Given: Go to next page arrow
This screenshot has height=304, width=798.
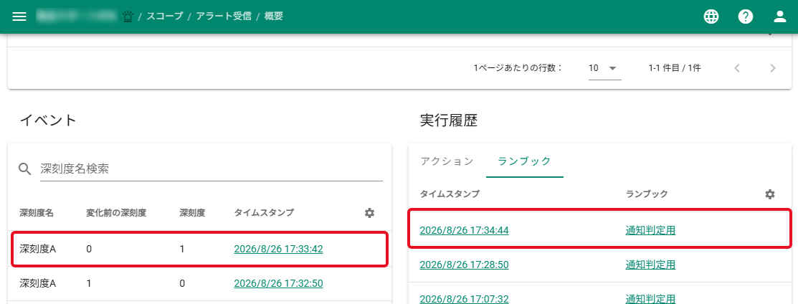Looking at the screenshot, I should 773,67.
